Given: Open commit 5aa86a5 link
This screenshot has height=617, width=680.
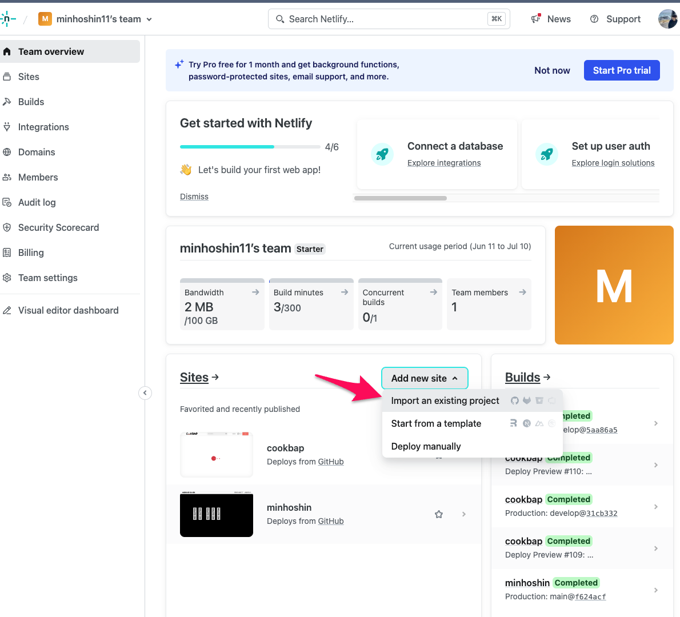Looking at the screenshot, I should pos(602,430).
